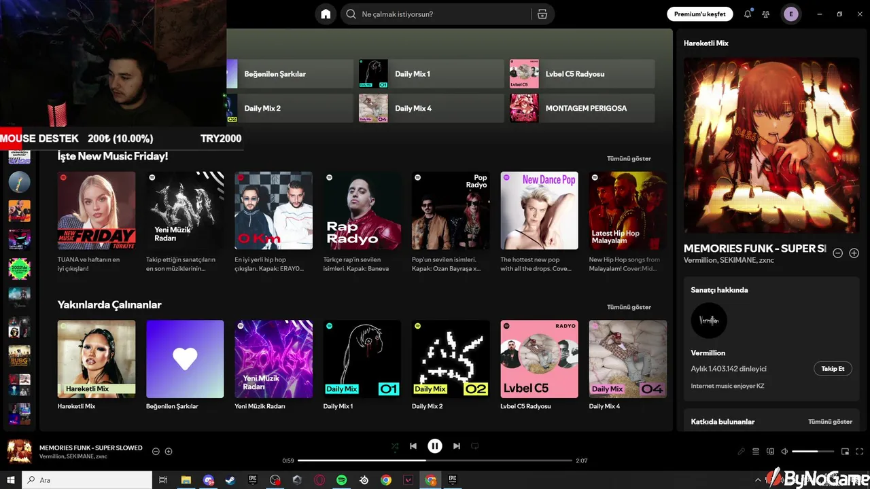Screen dimensions: 870x489
Task: Adjust the volume slider
Action: (x=813, y=452)
